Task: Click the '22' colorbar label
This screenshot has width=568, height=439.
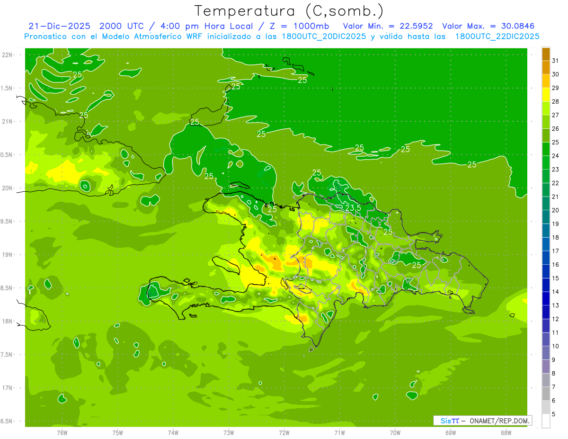Action: pyautogui.click(x=556, y=183)
